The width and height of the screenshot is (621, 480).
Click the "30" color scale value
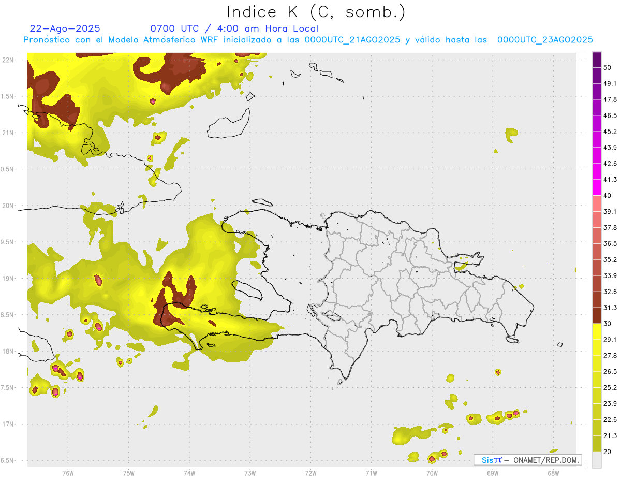coord(608,324)
